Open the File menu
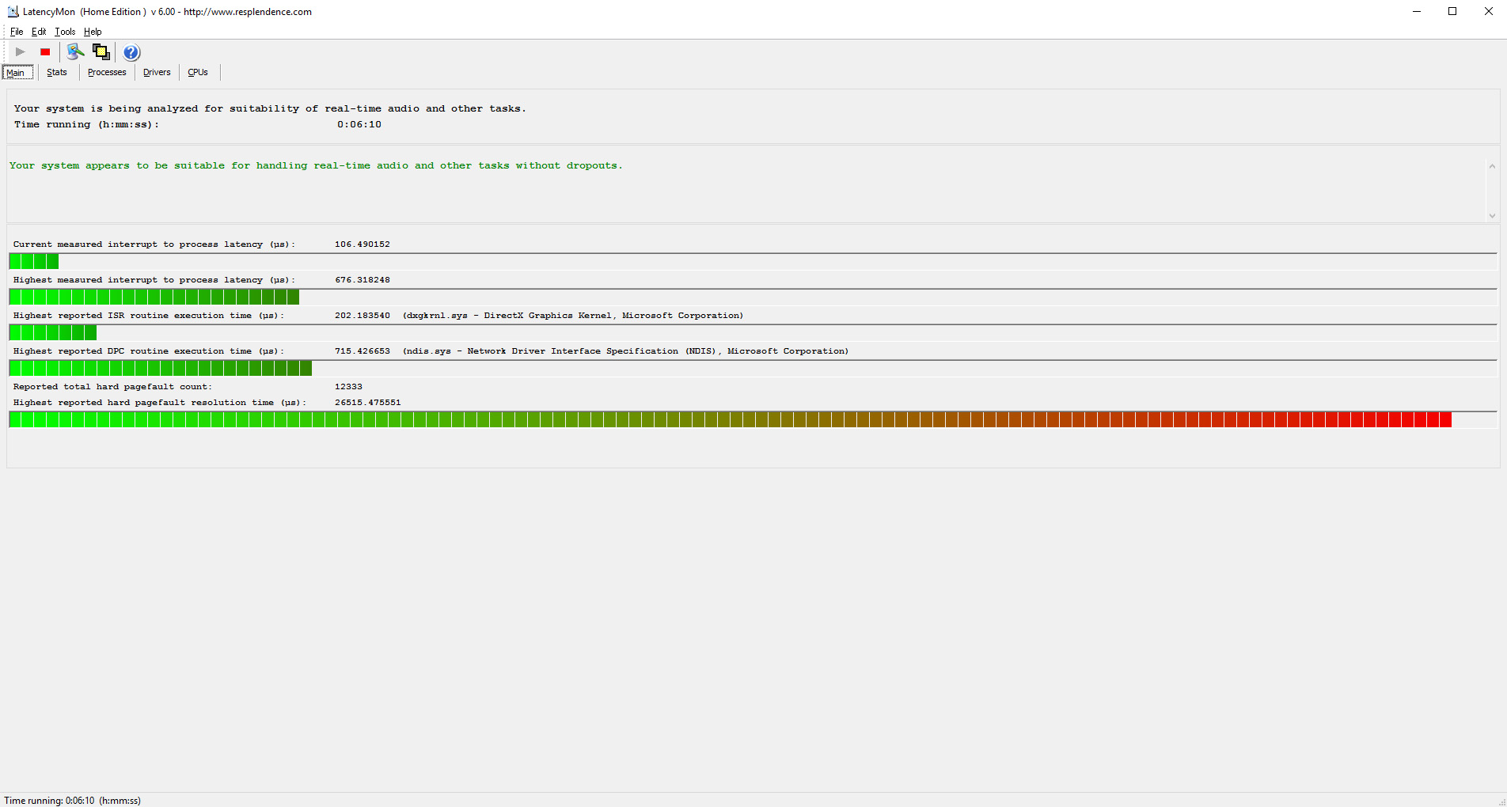This screenshot has width=1507, height=807. pos(17,32)
